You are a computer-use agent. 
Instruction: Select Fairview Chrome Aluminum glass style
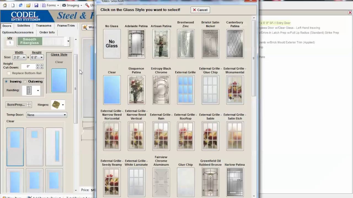pyautogui.click(x=161, y=182)
